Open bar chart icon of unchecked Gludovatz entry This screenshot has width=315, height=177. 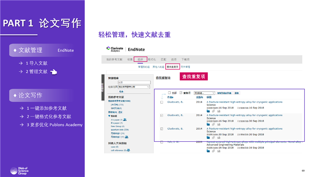pos(219,111)
